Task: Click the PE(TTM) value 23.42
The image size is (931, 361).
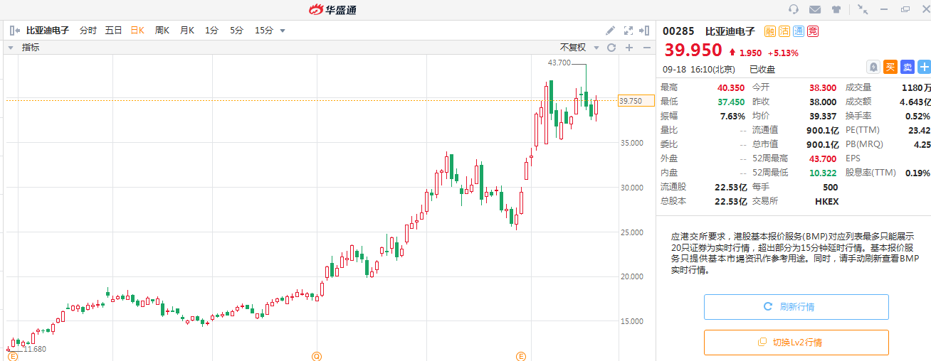Action: pos(920,130)
